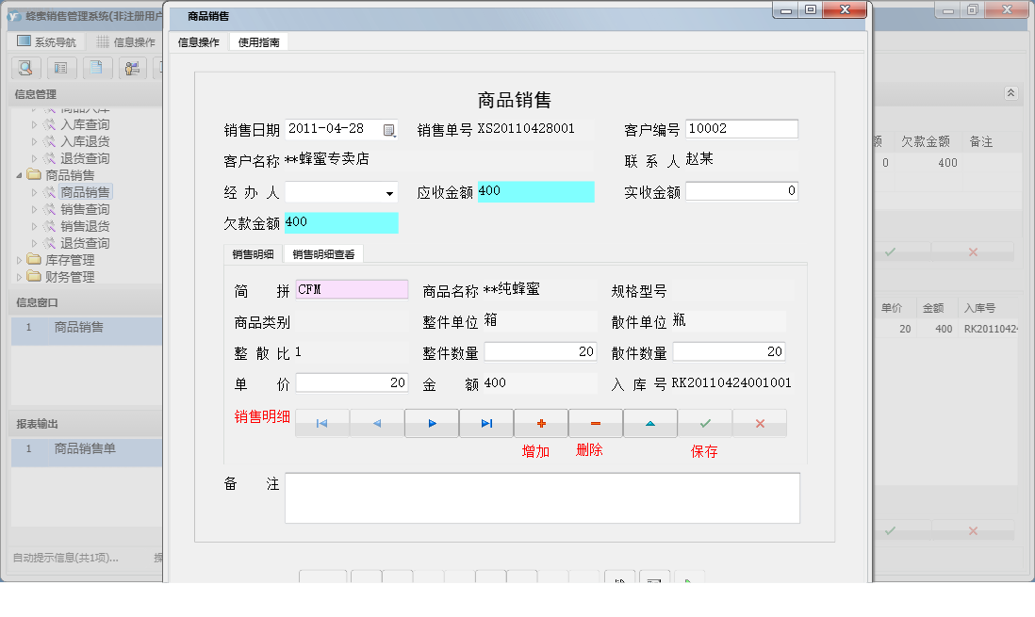Click the red X cancel icon
The height and width of the screenshot is (617, 1035).
[759, 423]
